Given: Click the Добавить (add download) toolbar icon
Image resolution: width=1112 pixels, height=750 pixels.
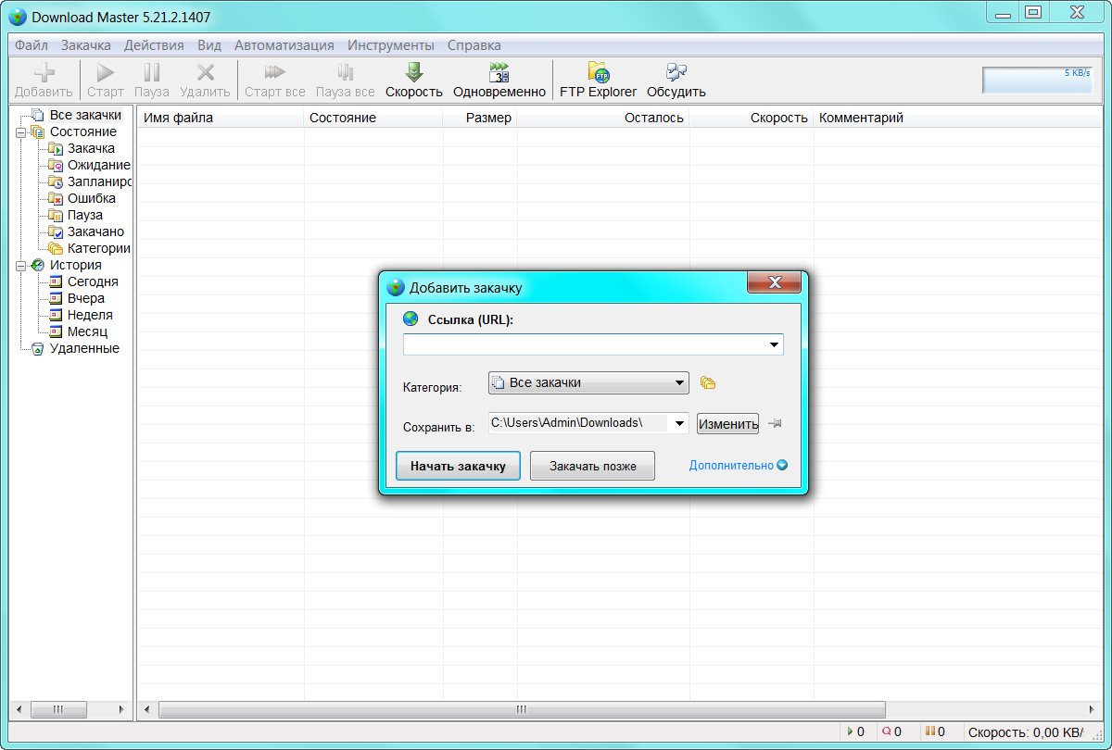Looking at the screenshot, I should tap(44, 73).
